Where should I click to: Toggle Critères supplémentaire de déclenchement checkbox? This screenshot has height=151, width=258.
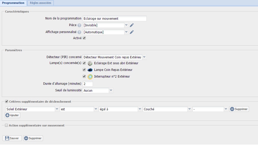[7, 102]
